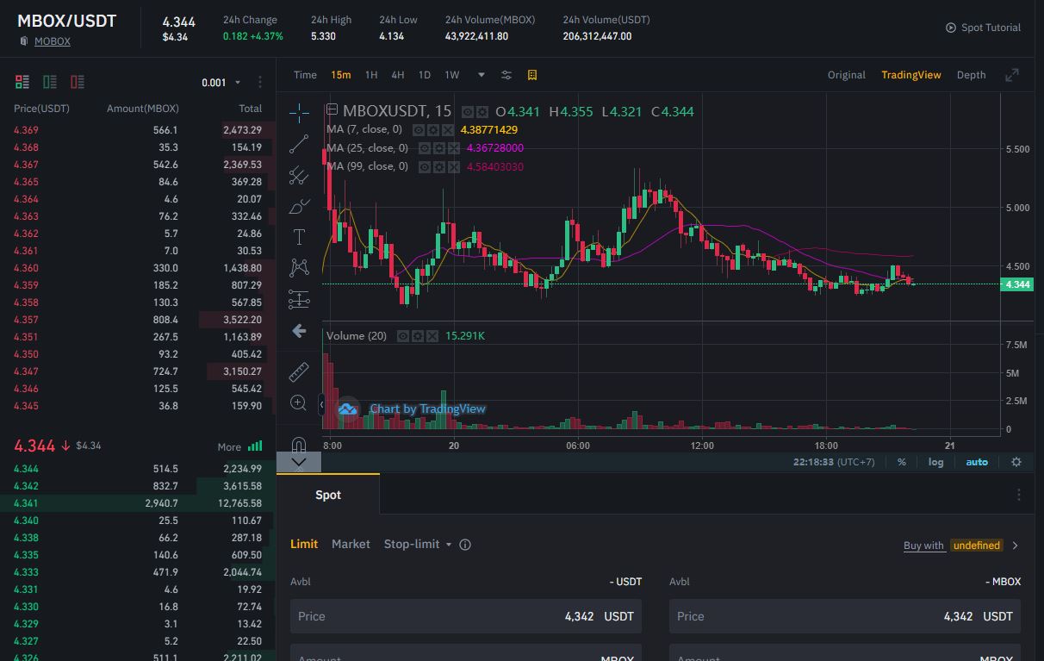Expand chart to fullscreen

click(x=1012, y=75)
